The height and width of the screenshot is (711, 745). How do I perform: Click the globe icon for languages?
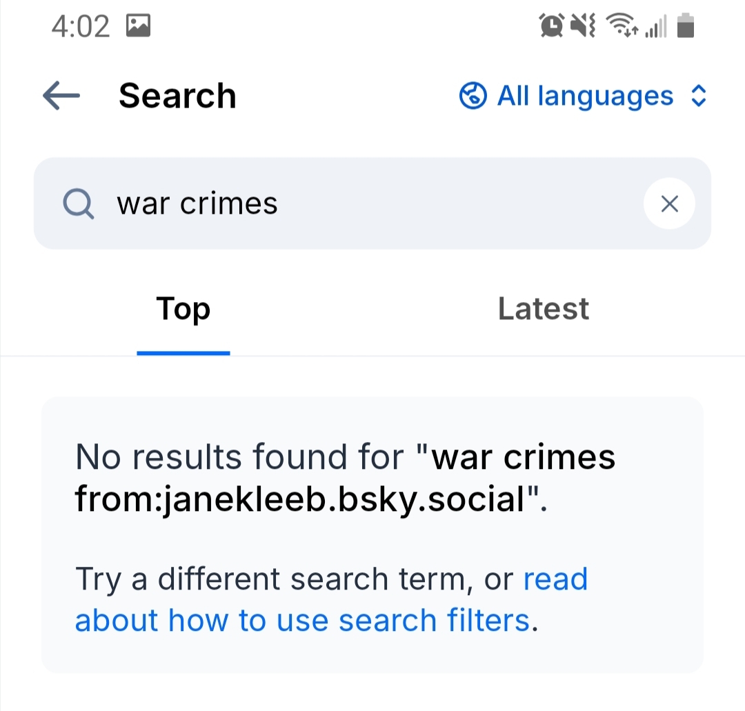[x=473, y=96]
